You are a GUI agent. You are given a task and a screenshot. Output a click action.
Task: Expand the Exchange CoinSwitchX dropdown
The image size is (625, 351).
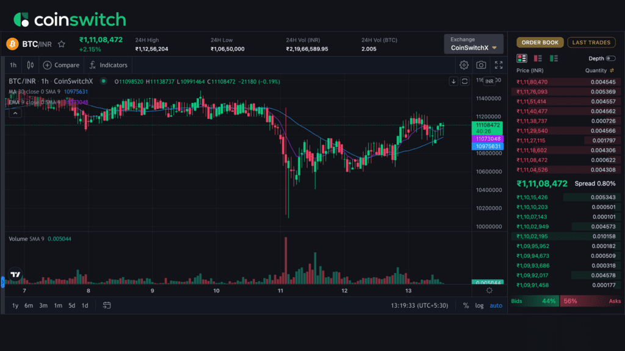tap(474, 44)
